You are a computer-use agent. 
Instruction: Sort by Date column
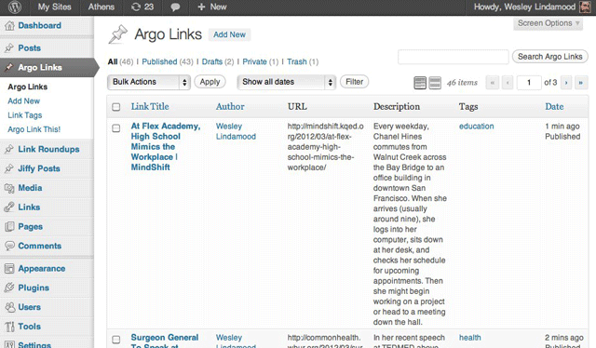(554, 107)
